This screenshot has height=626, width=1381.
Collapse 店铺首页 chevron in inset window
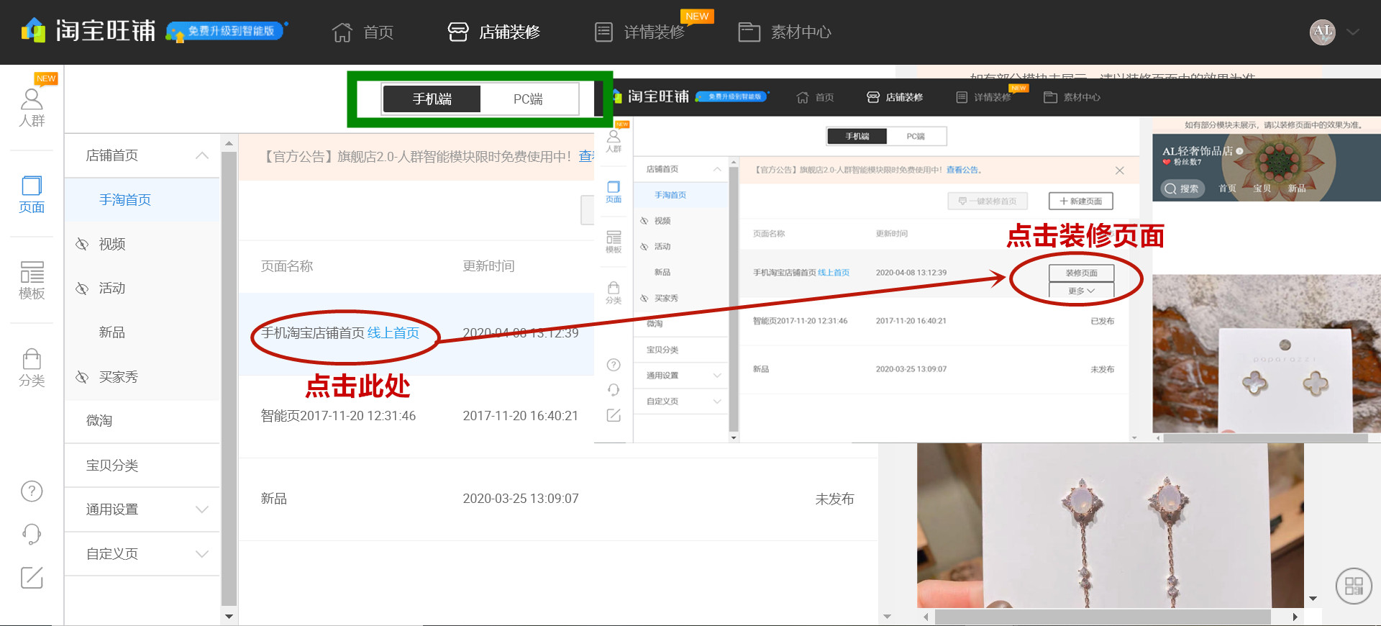point(717,169)
